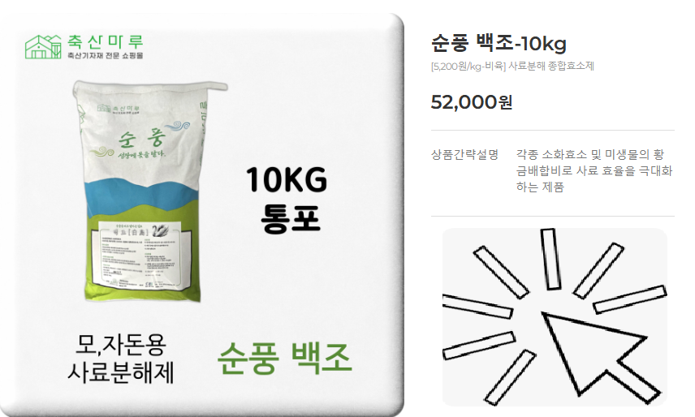
Task: Click the 축산마루 brand name text
Action: [x=106, y=42]
